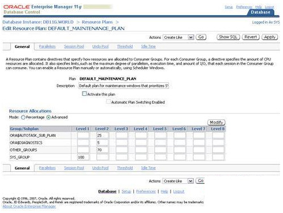Click Level 8 field for SYS_GROUP
The height and width of the screenshot is (213, 283).
(218, 157)
